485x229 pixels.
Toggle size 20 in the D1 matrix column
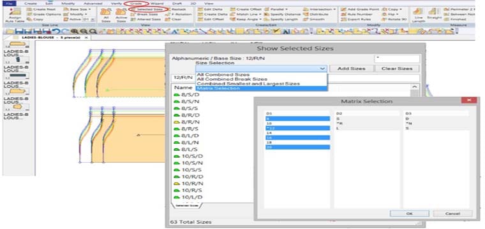[297, 148]
